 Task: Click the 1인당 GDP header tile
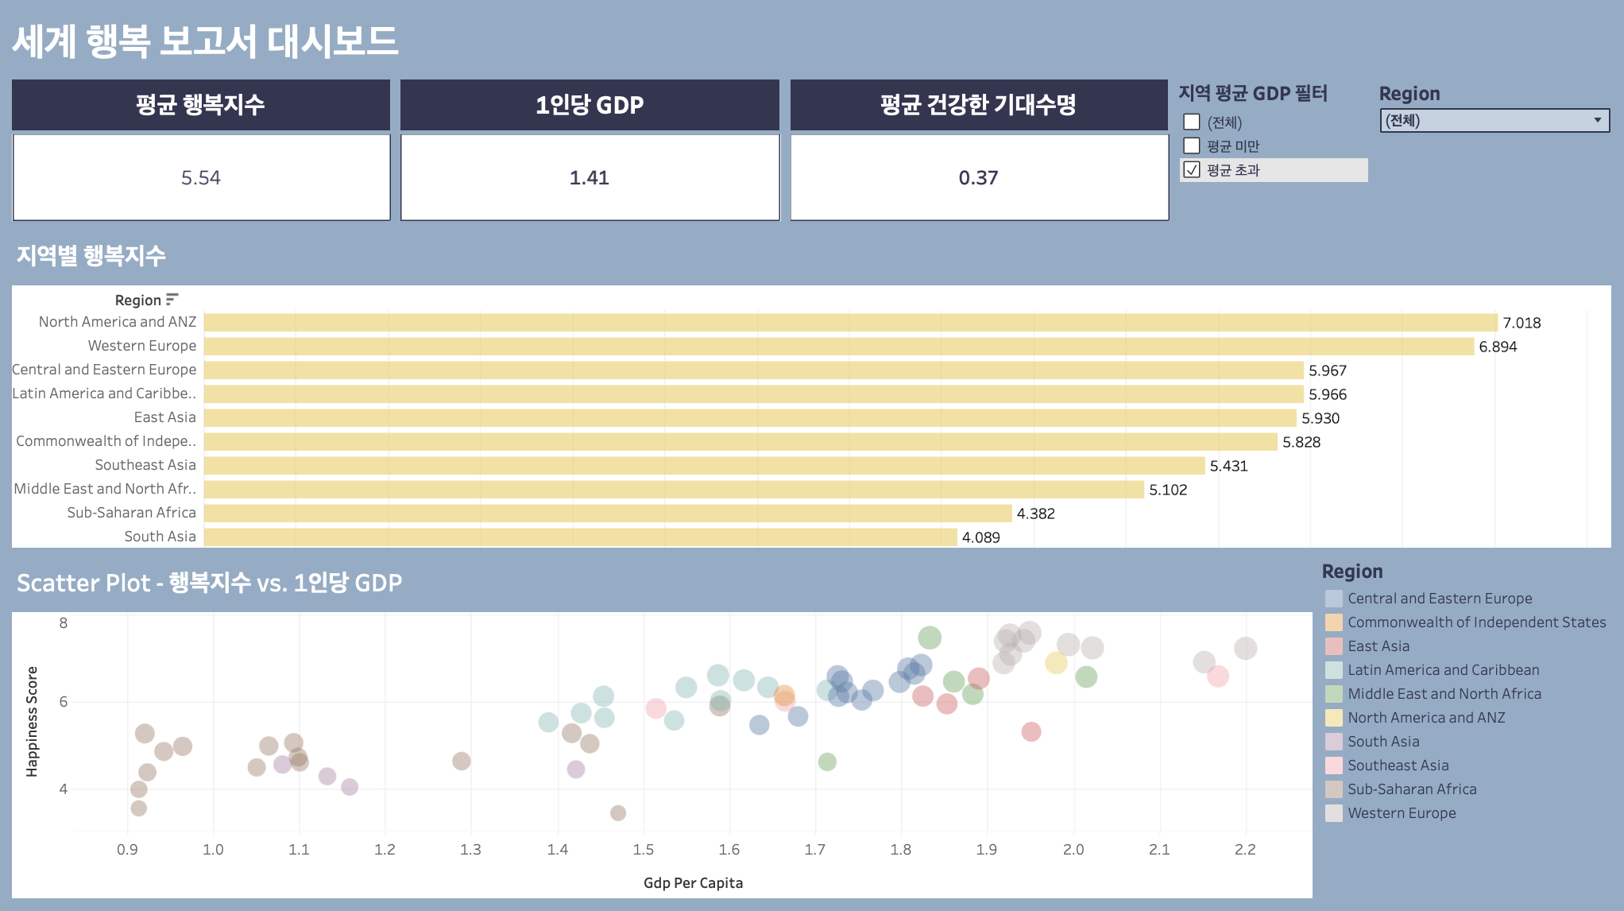pyautogui.click(x=590, y=104)
